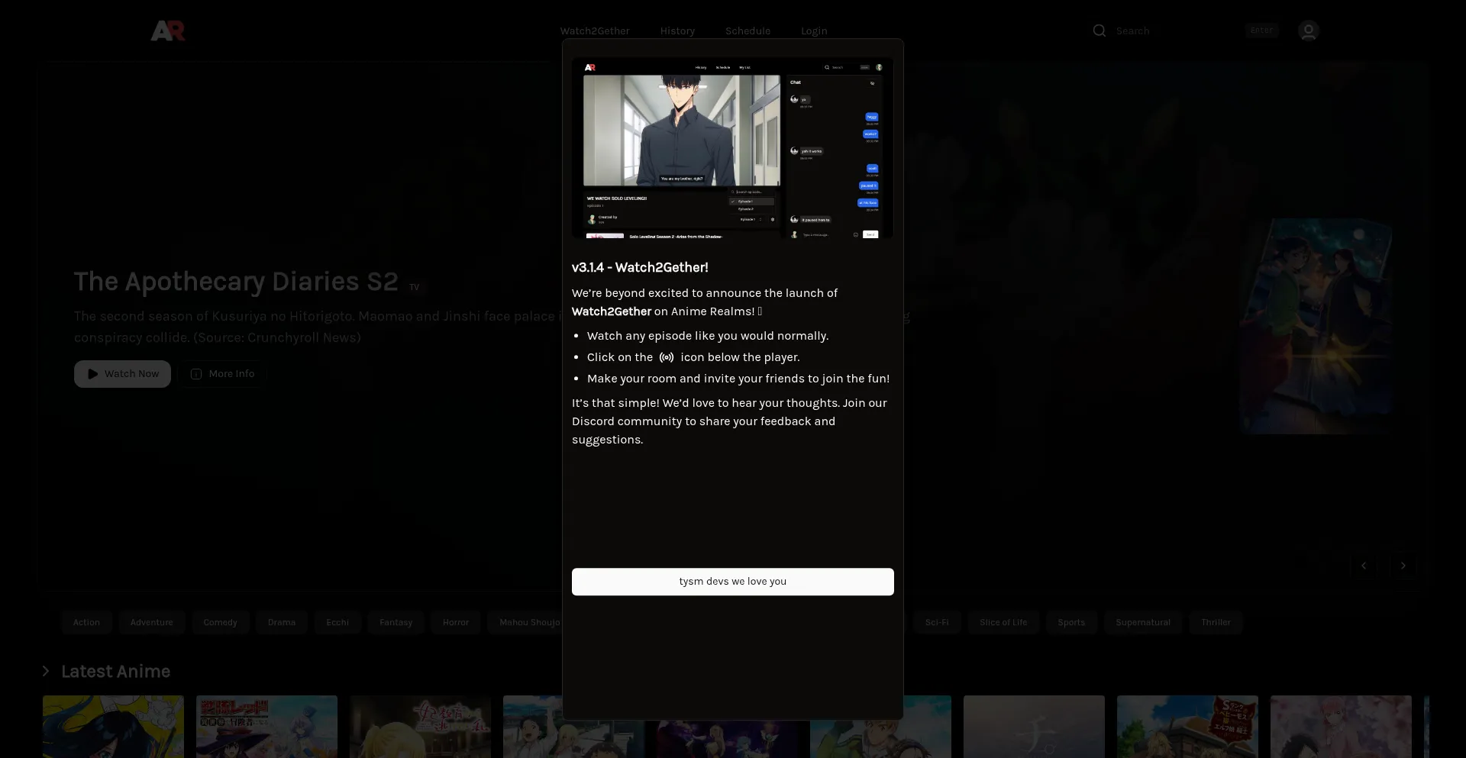The width and height of the screenshot is (1466, 758).
Task: Click the v3.1.4 - Watch2Gether! heading
Action: pyautogui.click(x=640, y=268)
